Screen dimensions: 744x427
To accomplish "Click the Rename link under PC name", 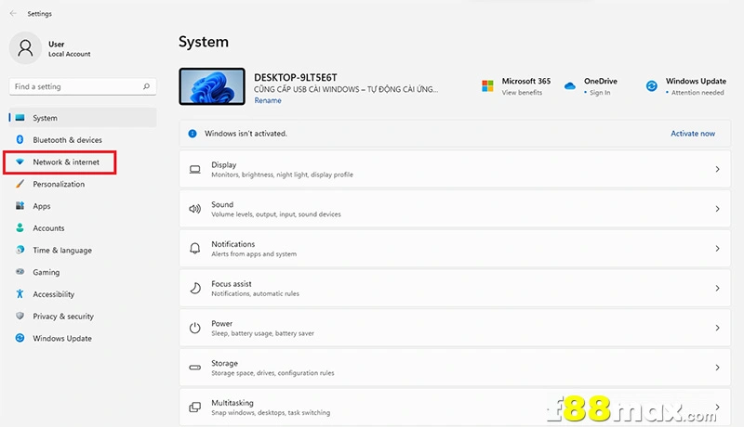I will tap(268, 100).
